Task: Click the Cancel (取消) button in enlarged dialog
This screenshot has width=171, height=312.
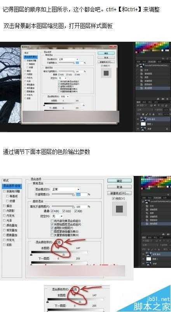Action: 119,187
